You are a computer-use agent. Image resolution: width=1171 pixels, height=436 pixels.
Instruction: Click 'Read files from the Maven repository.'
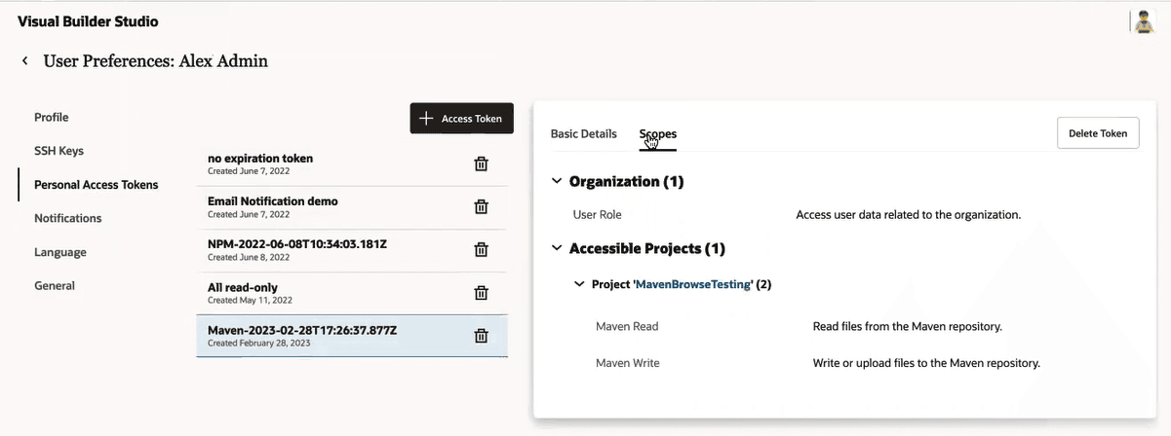tap(908, 326)
